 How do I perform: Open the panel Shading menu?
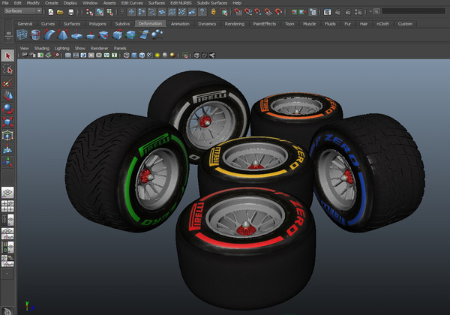[x=42, y=48]
